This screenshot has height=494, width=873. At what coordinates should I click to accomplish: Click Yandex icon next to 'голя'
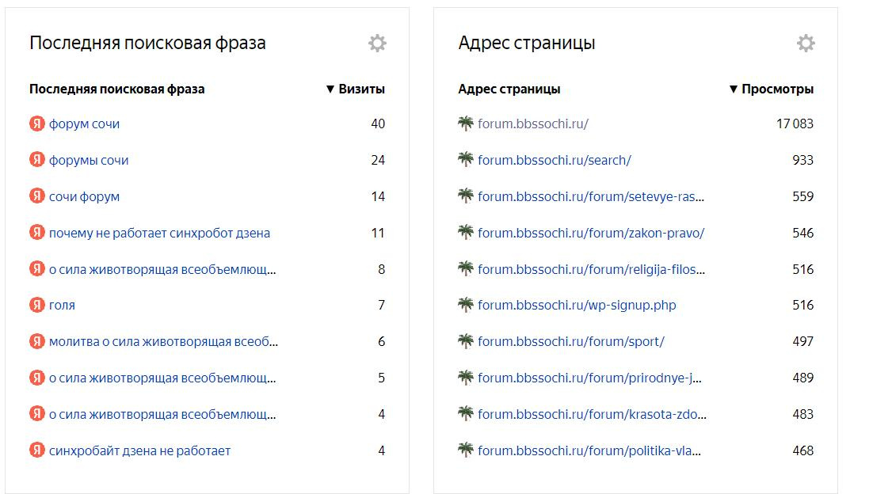click(x=37, y=305)
